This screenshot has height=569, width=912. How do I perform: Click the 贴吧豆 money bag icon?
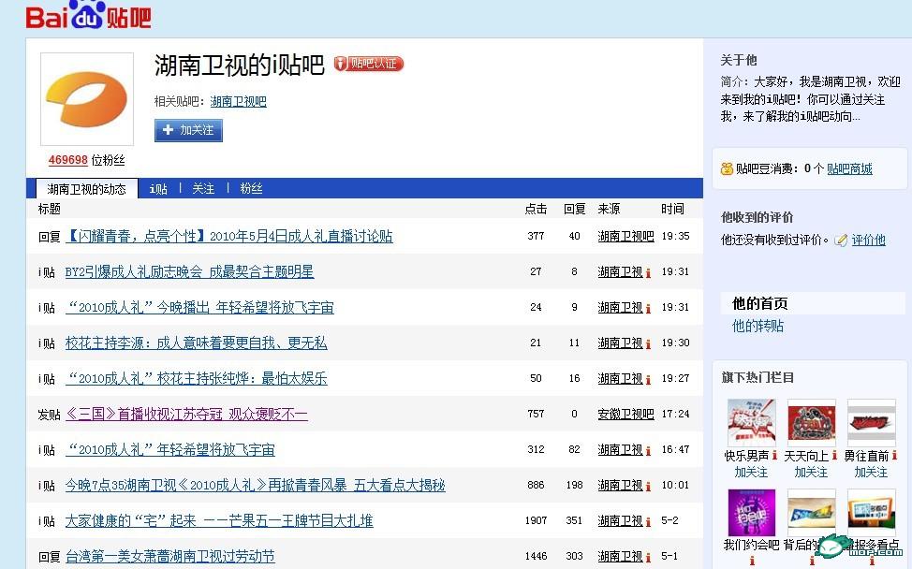point(726,170)
